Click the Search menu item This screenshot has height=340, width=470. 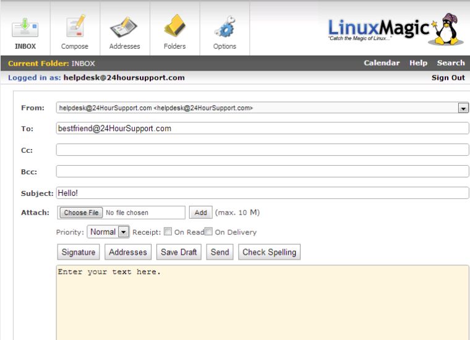click(x=451, y=63)
